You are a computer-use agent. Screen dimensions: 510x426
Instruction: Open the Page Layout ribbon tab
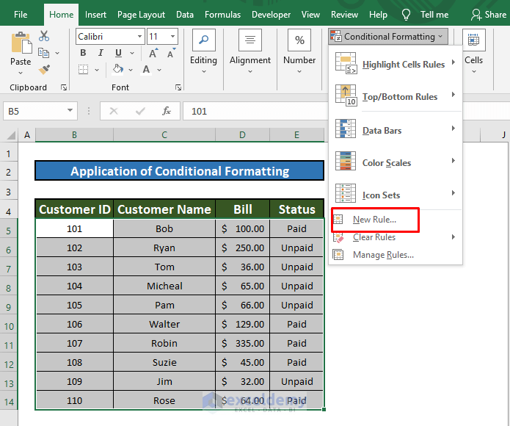tap(141, 14)
